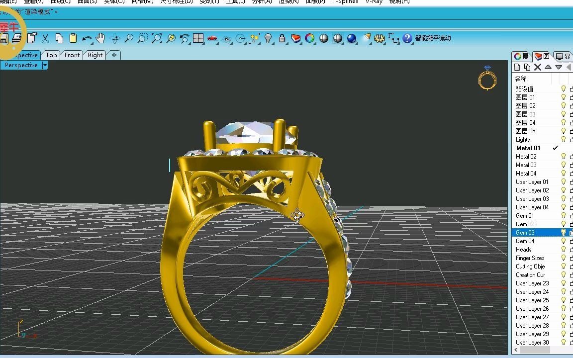Viewport: 573px width, 358px height.
Task: Click the new document properties icon
Action: [32, 38]
